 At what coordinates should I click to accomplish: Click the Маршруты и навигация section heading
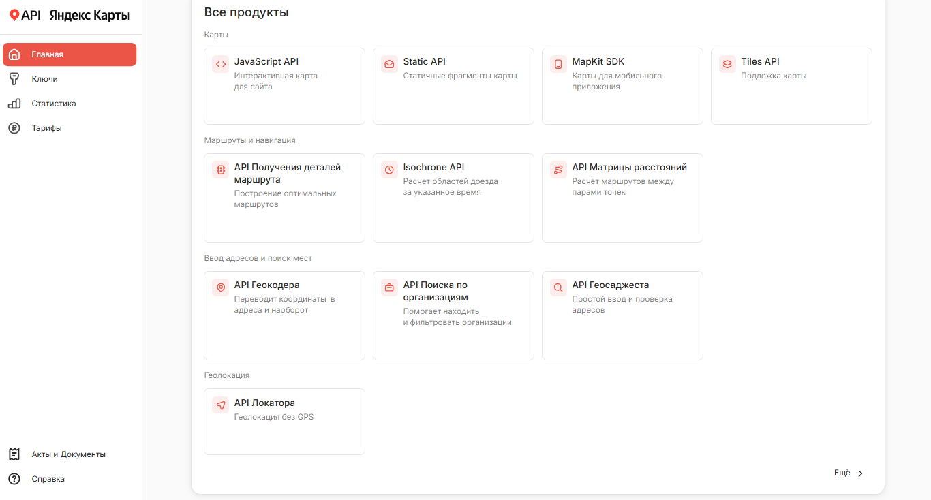tap(250, 140)
